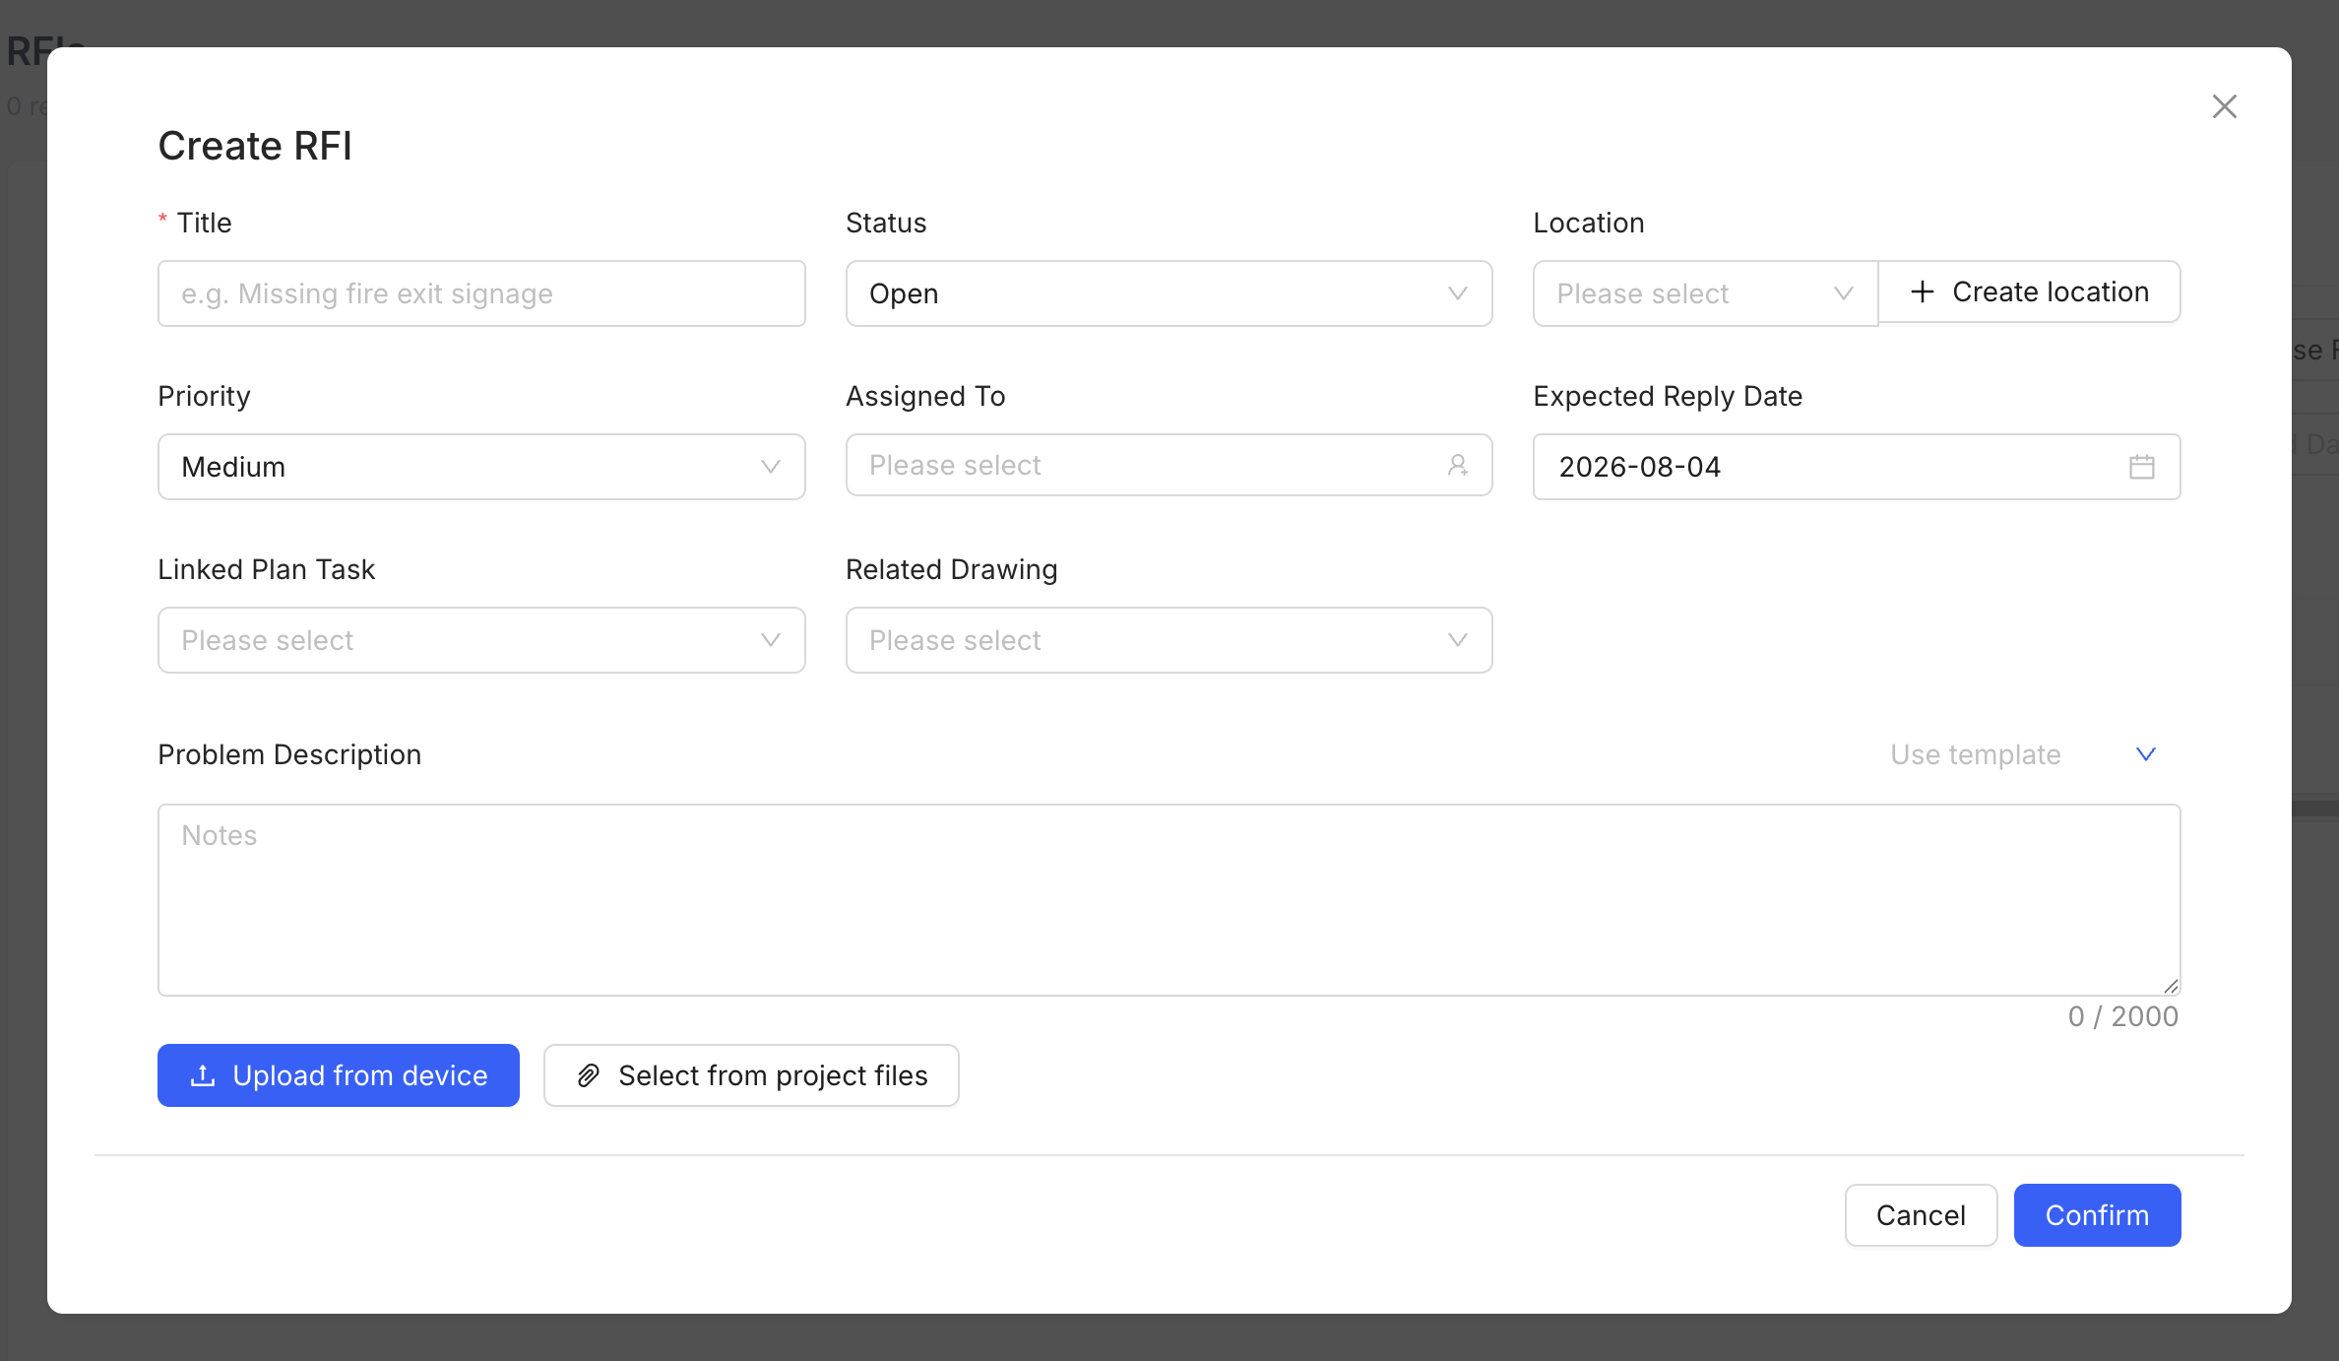Click the Create RFI heading
Screen dimensions: 2339x1361
tap(255, 146)
